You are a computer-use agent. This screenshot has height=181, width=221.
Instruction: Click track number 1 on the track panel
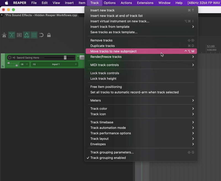point(3,61)
